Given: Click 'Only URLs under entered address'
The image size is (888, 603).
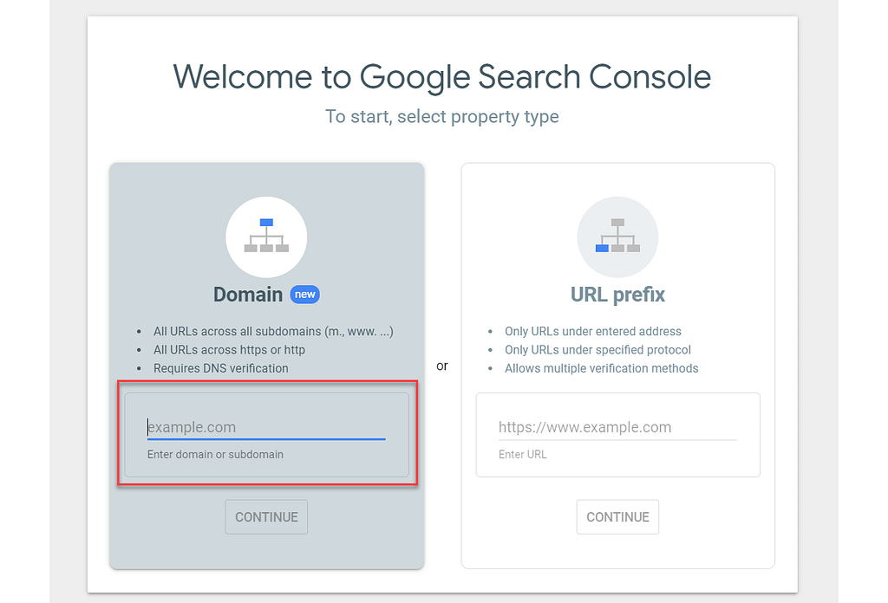Looking at the screenshot, I should pyautogui.click(x=593, y=332).
